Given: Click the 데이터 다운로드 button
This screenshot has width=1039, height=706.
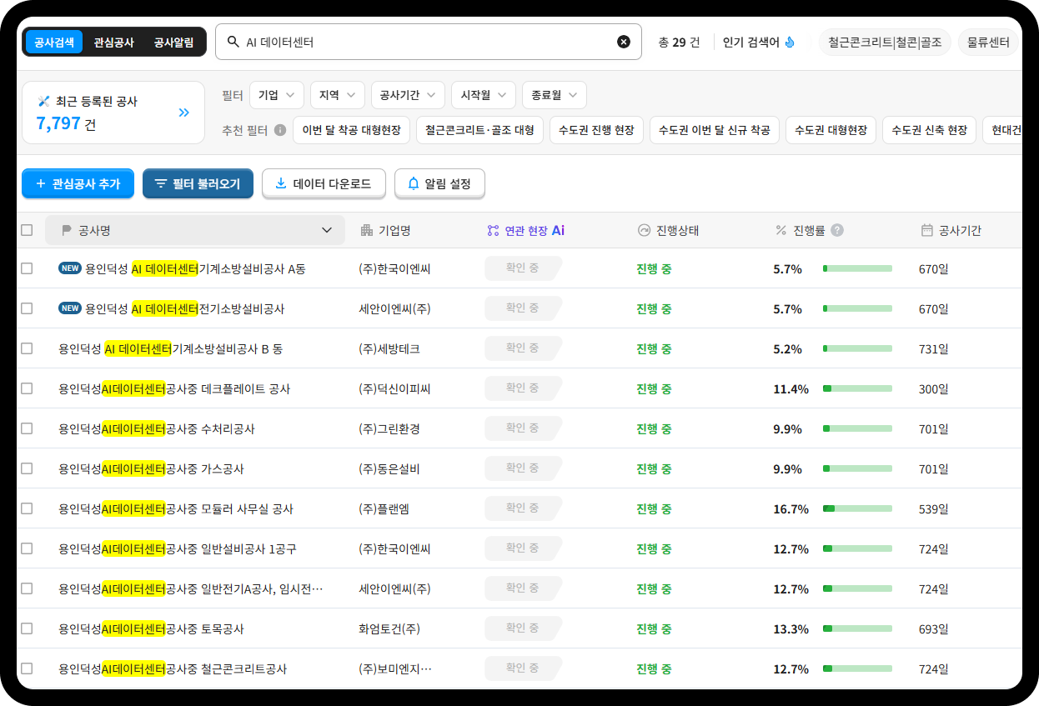Looking at the screenshot, I should (x=324, y=183).
